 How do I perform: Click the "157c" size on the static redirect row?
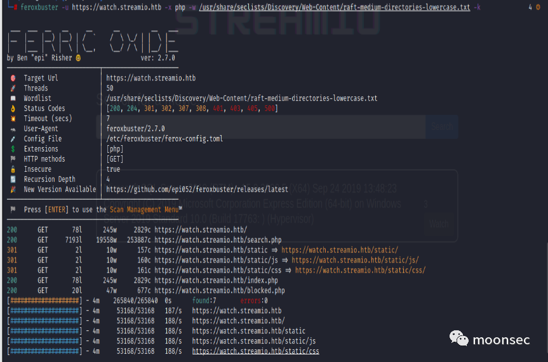144,250
